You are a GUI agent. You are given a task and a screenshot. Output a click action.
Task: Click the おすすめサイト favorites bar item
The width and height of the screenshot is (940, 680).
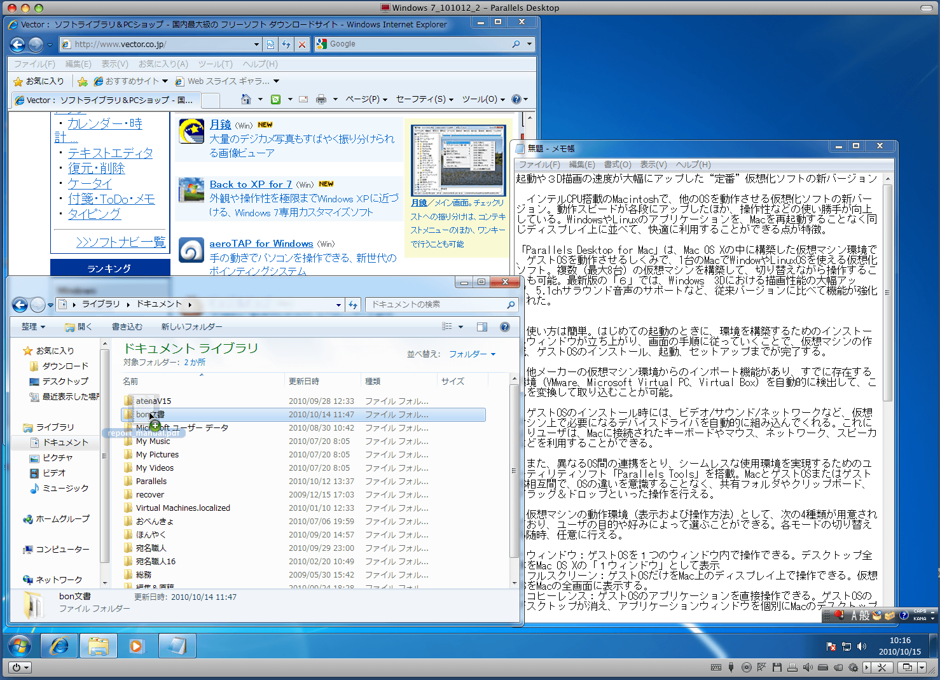click(130, 81)
